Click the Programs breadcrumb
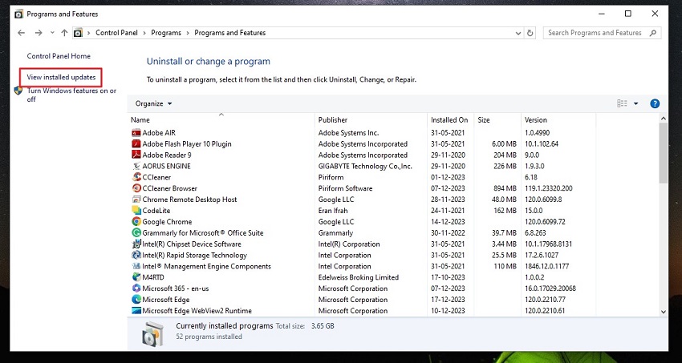Viewport: 682px width, 363px height. coord(166,33)
